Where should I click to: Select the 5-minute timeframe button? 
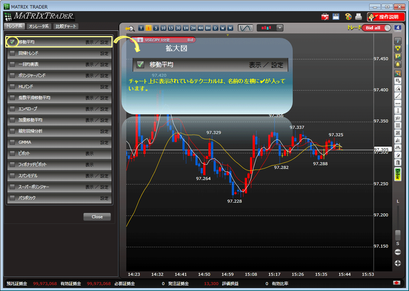click(x=156, y=28)
